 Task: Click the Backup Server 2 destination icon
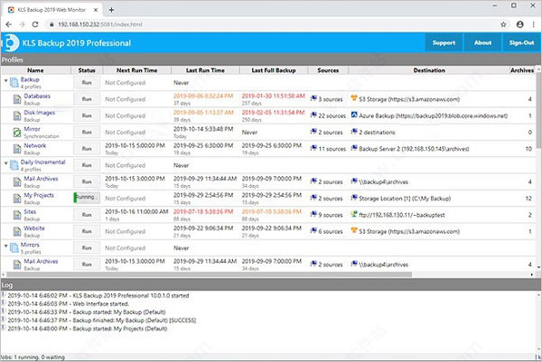(354, 148)
